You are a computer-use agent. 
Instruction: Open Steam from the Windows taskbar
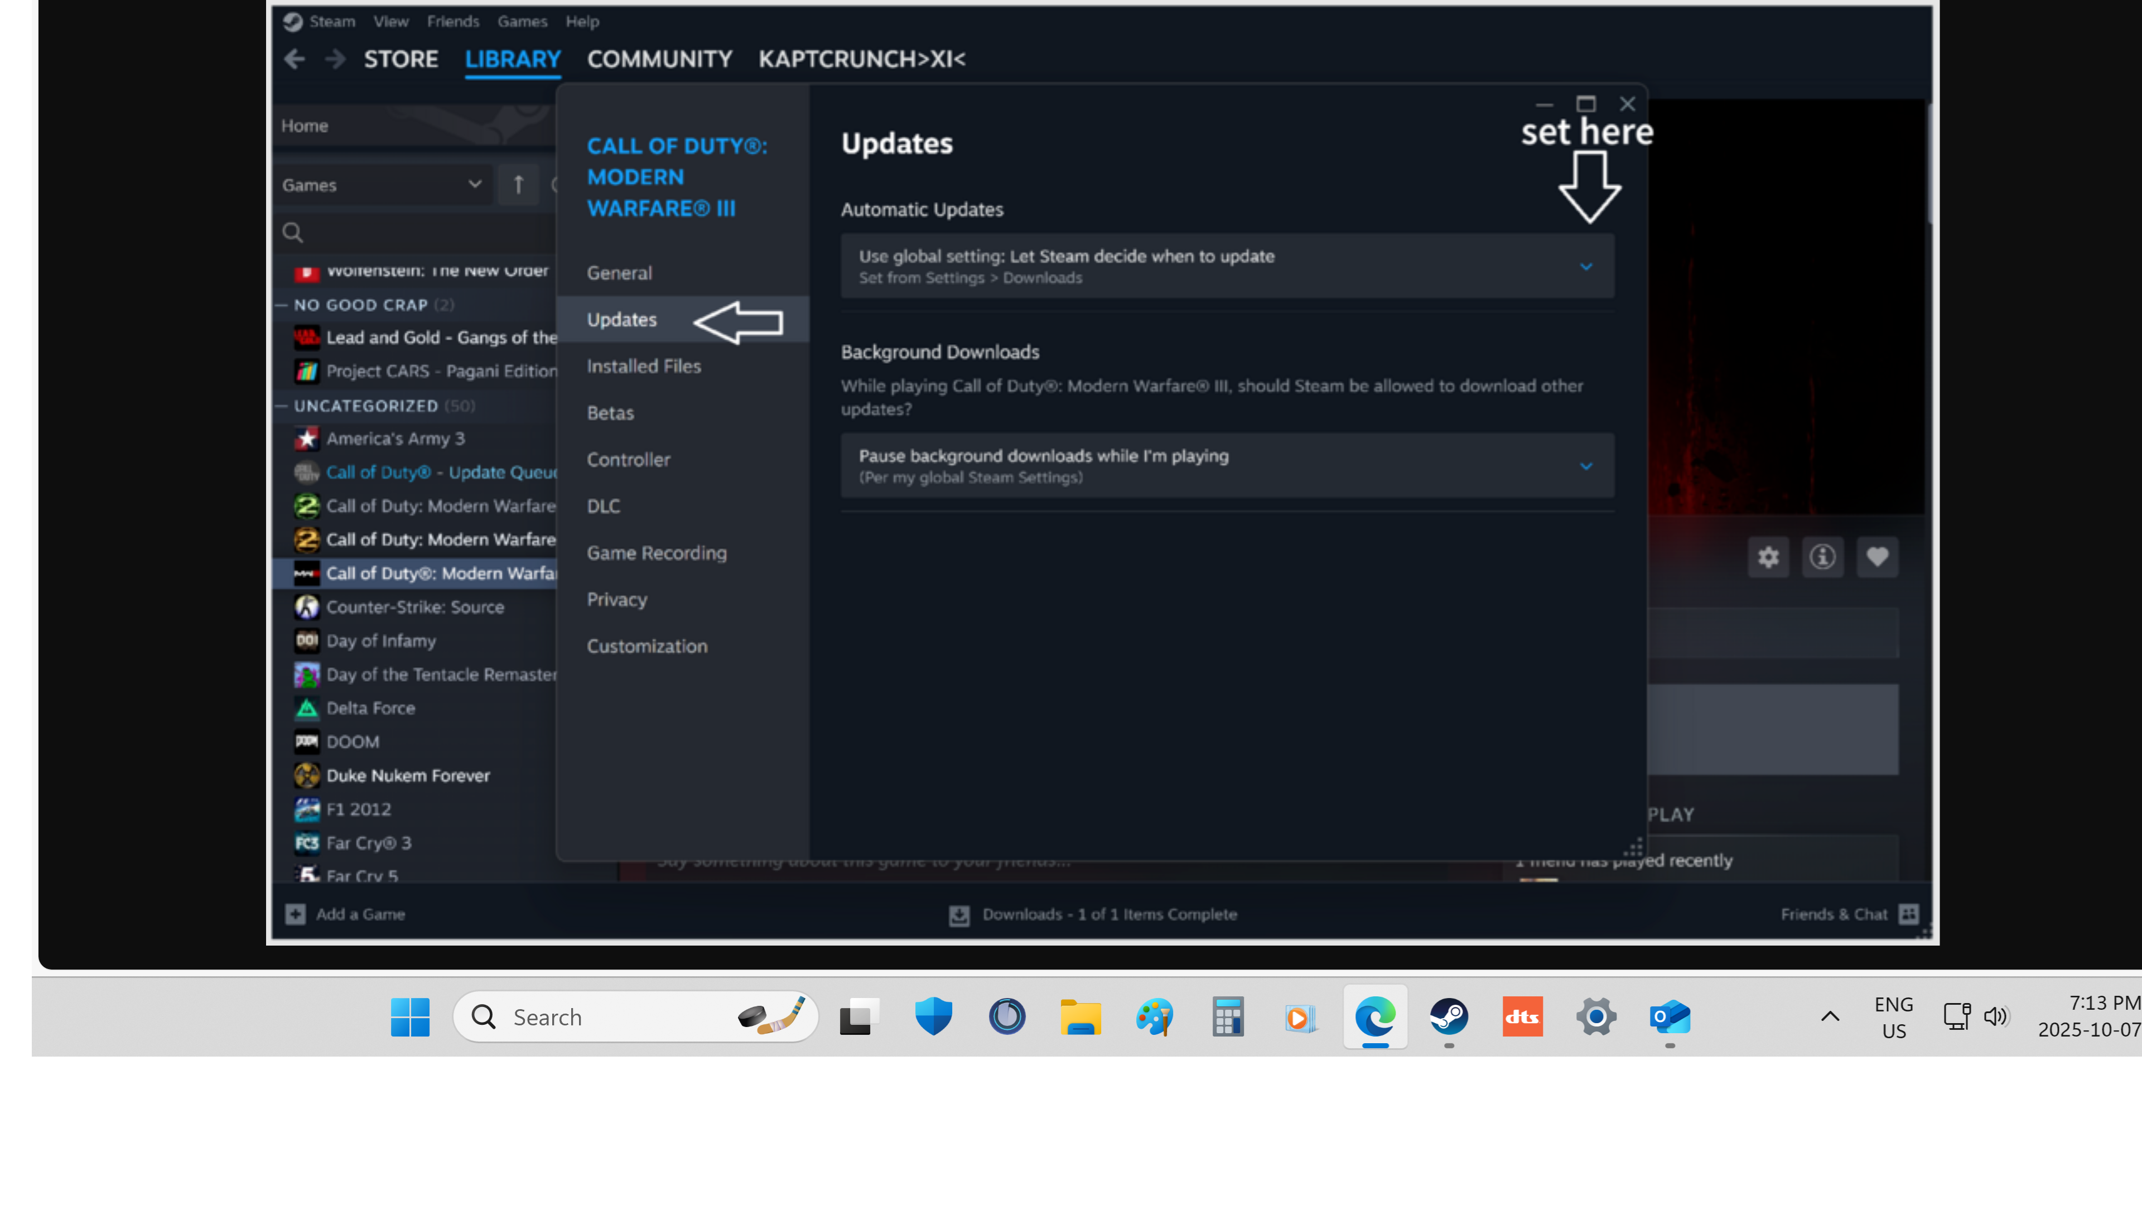tap(1449, 1016)
